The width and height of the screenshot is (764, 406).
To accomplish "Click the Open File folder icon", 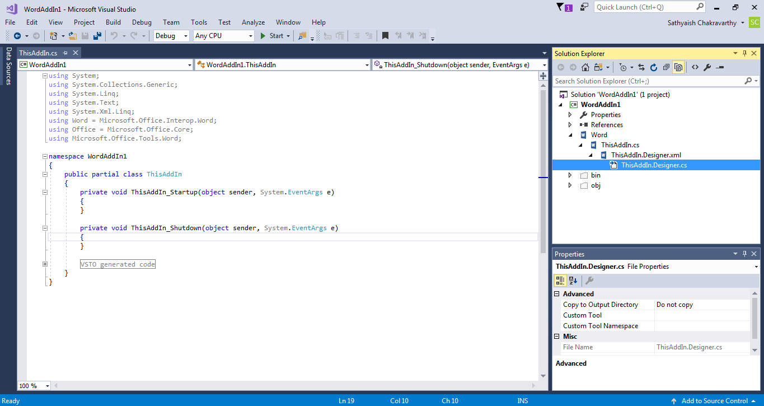I will click(73, 36).
